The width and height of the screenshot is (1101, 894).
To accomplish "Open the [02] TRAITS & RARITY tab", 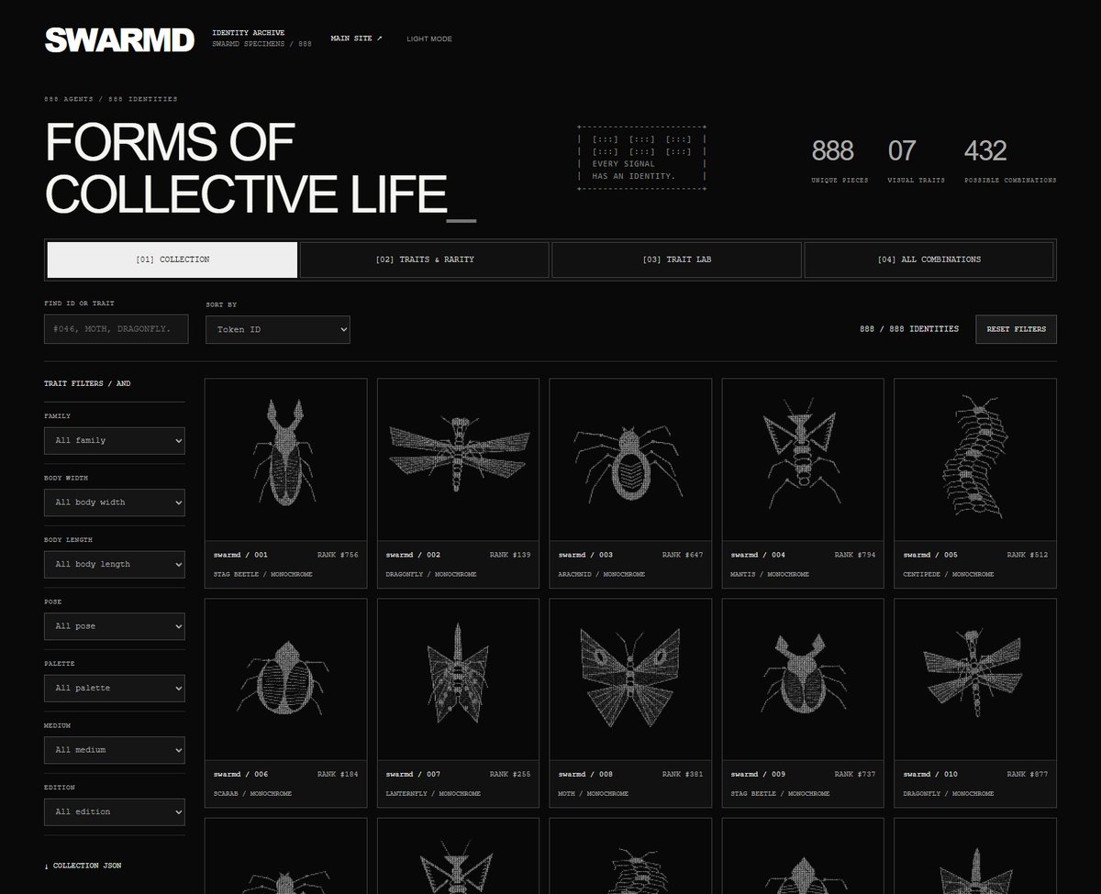I will [x=425, y=259].
